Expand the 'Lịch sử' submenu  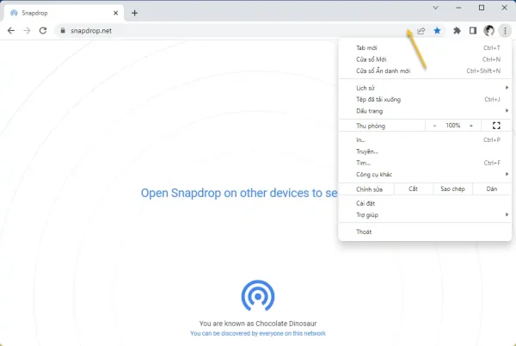coord(425,88)
